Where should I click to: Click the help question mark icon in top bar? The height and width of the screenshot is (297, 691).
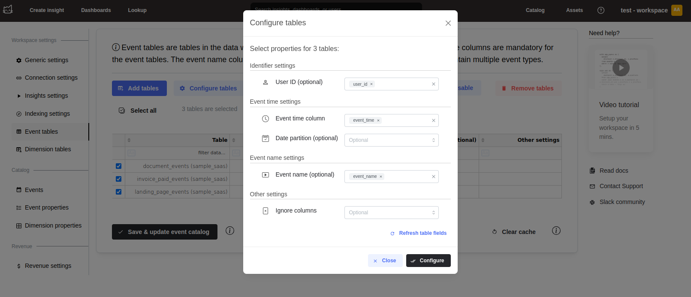[x=600, y=10]
